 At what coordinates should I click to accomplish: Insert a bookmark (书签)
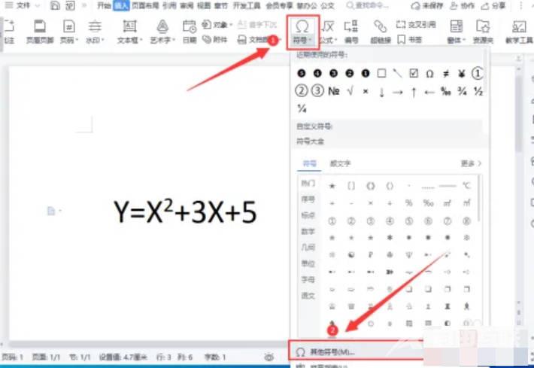(410, 40)
